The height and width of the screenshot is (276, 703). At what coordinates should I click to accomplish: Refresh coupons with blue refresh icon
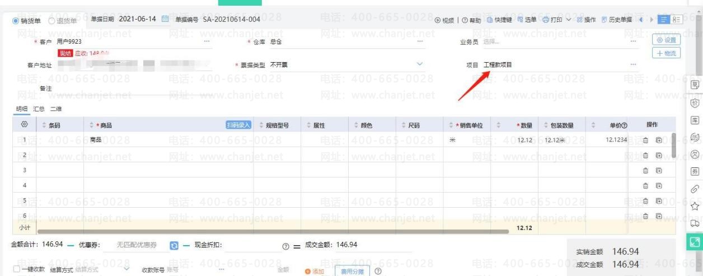click(174, 245)
